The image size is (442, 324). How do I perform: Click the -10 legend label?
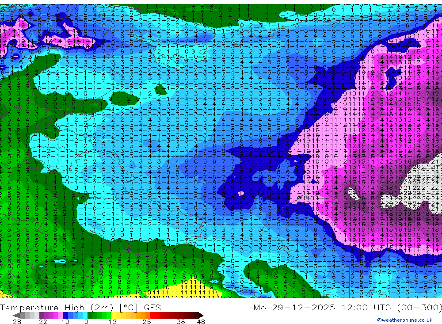tap(62, 322)
